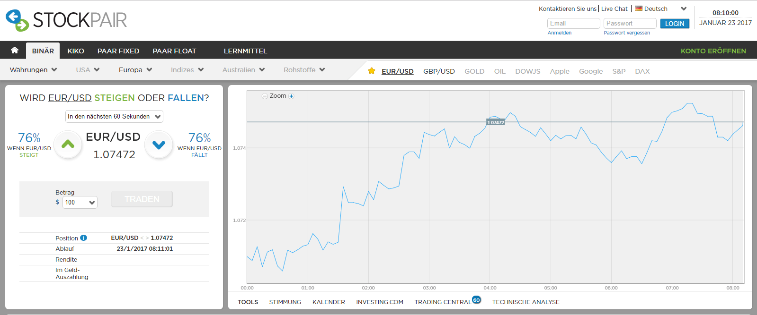Viewport: 757px width, 315px height.
Task: Click the STEIGEN word in the heading
Action: 115,98
